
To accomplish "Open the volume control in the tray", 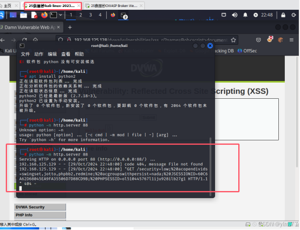I will click(234, 15).
